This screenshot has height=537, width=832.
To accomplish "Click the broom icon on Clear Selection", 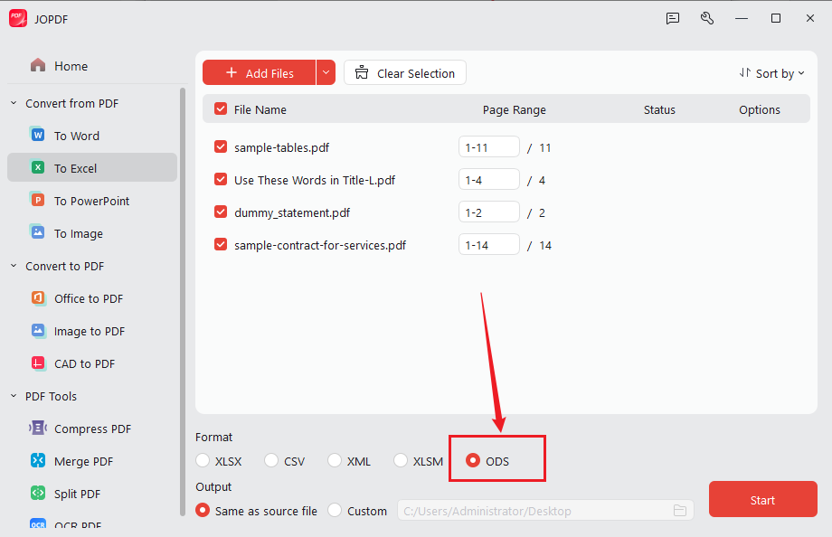I will (362, 72).
